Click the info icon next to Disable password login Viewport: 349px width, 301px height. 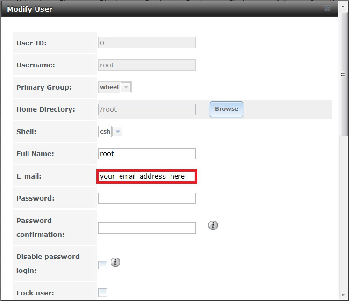pos(115,262)
